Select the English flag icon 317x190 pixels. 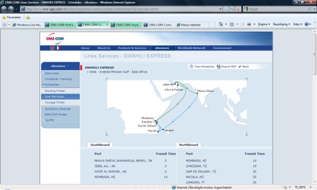click(x=52, y=48)
